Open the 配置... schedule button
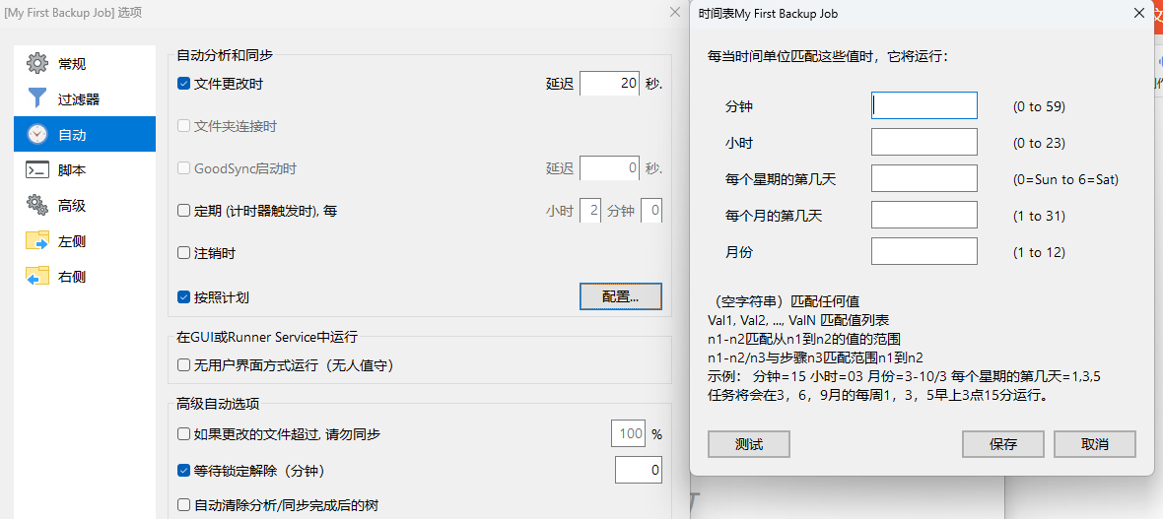Image resolution: width=1163 pixels, height=519 pixels. pyautogui.click(x=621, y=296)
